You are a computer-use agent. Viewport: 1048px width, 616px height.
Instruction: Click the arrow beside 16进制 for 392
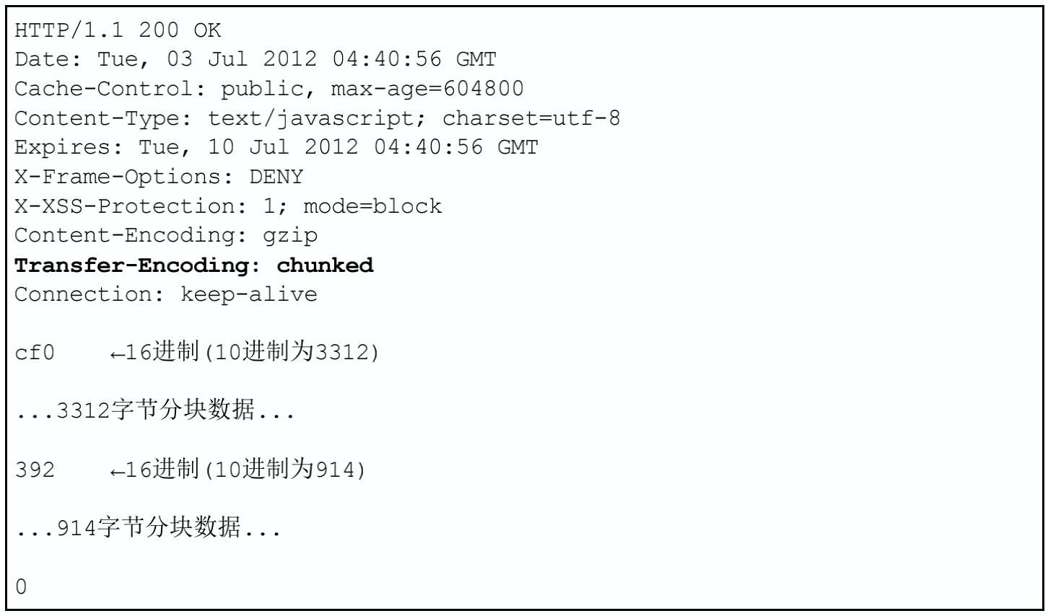pos(118,472)
